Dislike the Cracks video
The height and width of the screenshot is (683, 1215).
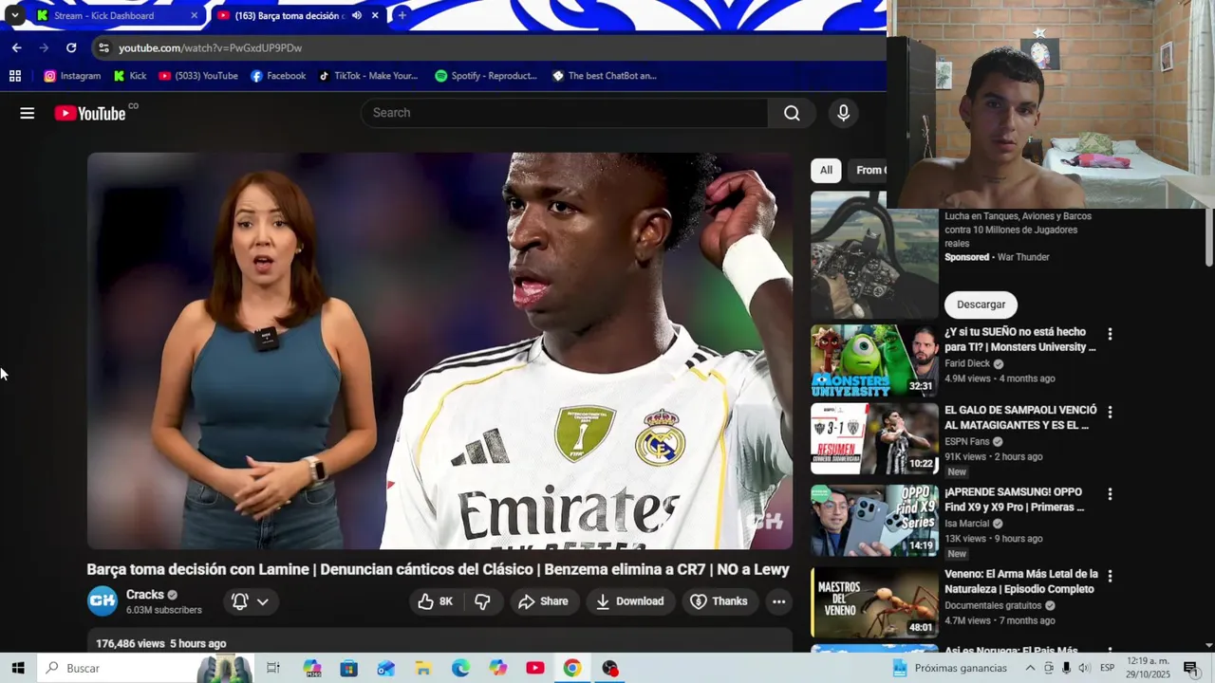(482, 601)
